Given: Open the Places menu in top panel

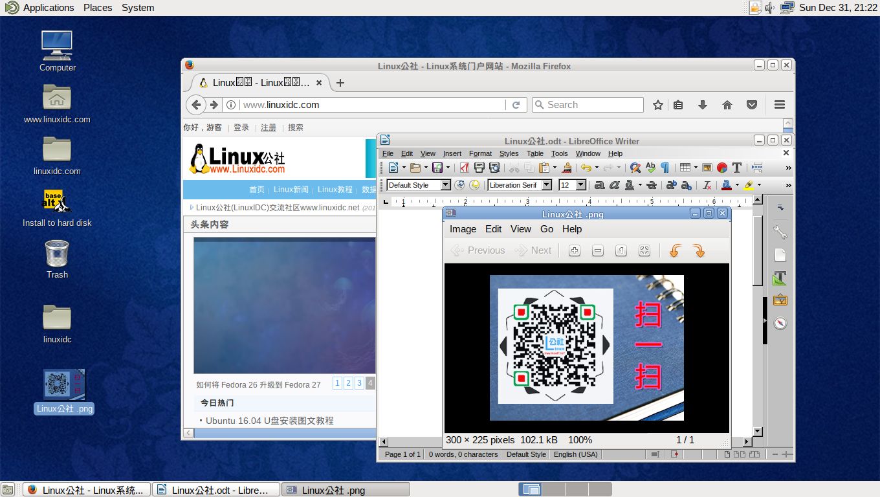Looking at the screenshot, I should tap(98, 8).
